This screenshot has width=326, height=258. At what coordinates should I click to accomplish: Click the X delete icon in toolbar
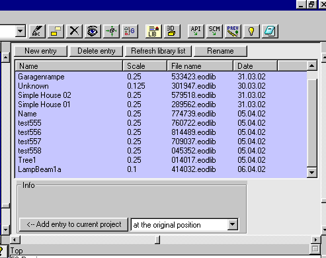click(x=74, y=31)
